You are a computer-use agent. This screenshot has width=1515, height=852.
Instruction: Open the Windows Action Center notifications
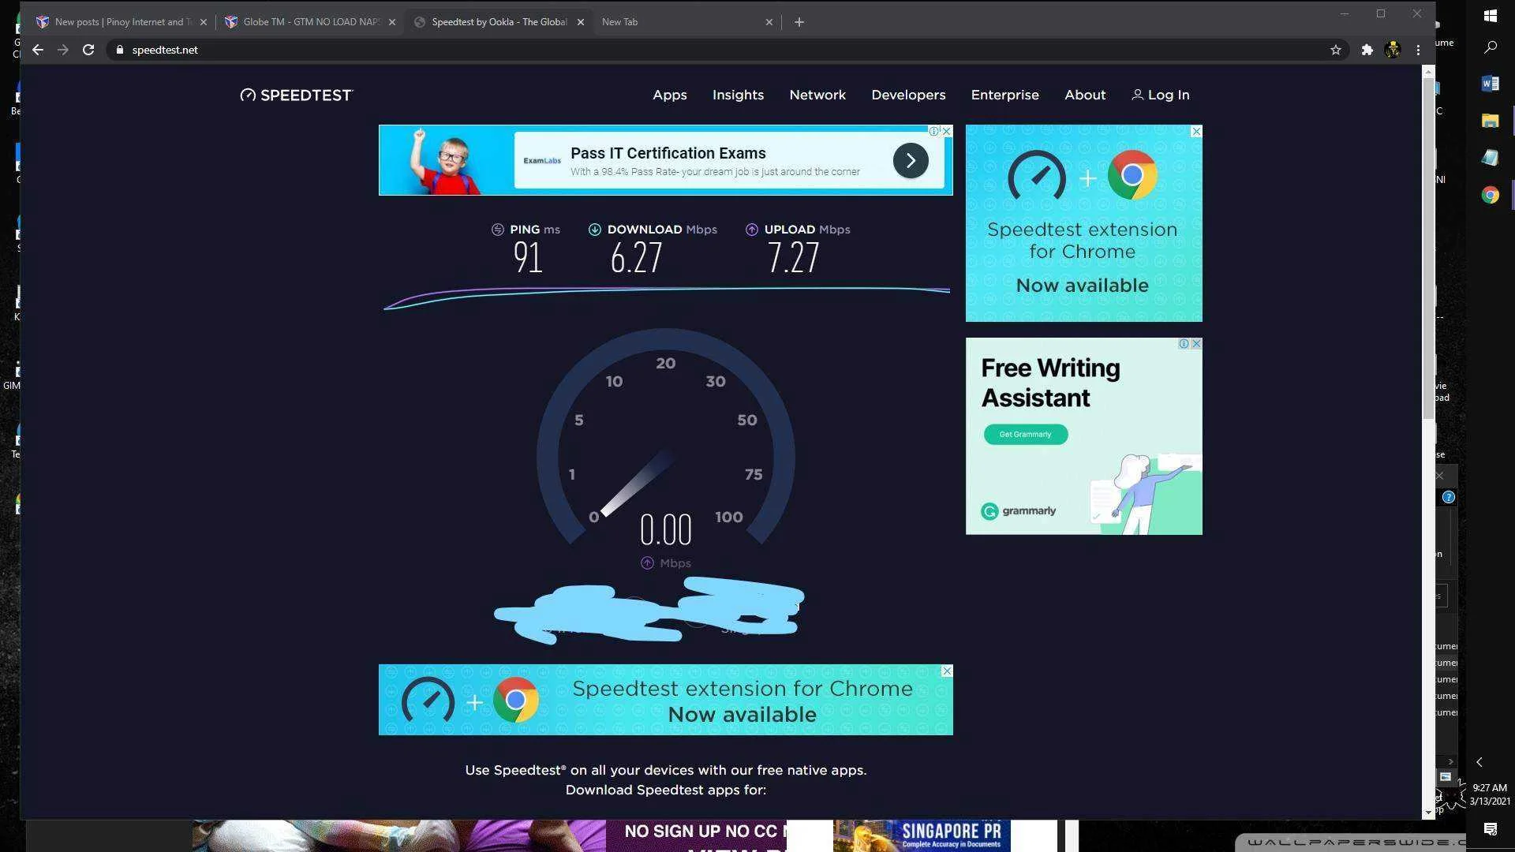(1491, 829)
